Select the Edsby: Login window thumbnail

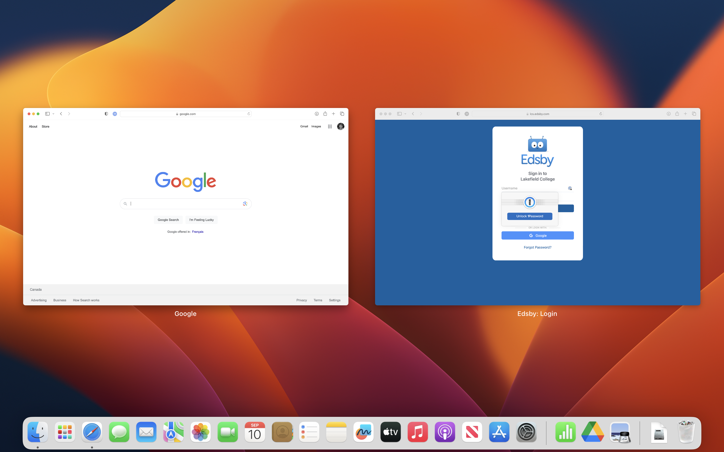(x=537, y=206)
